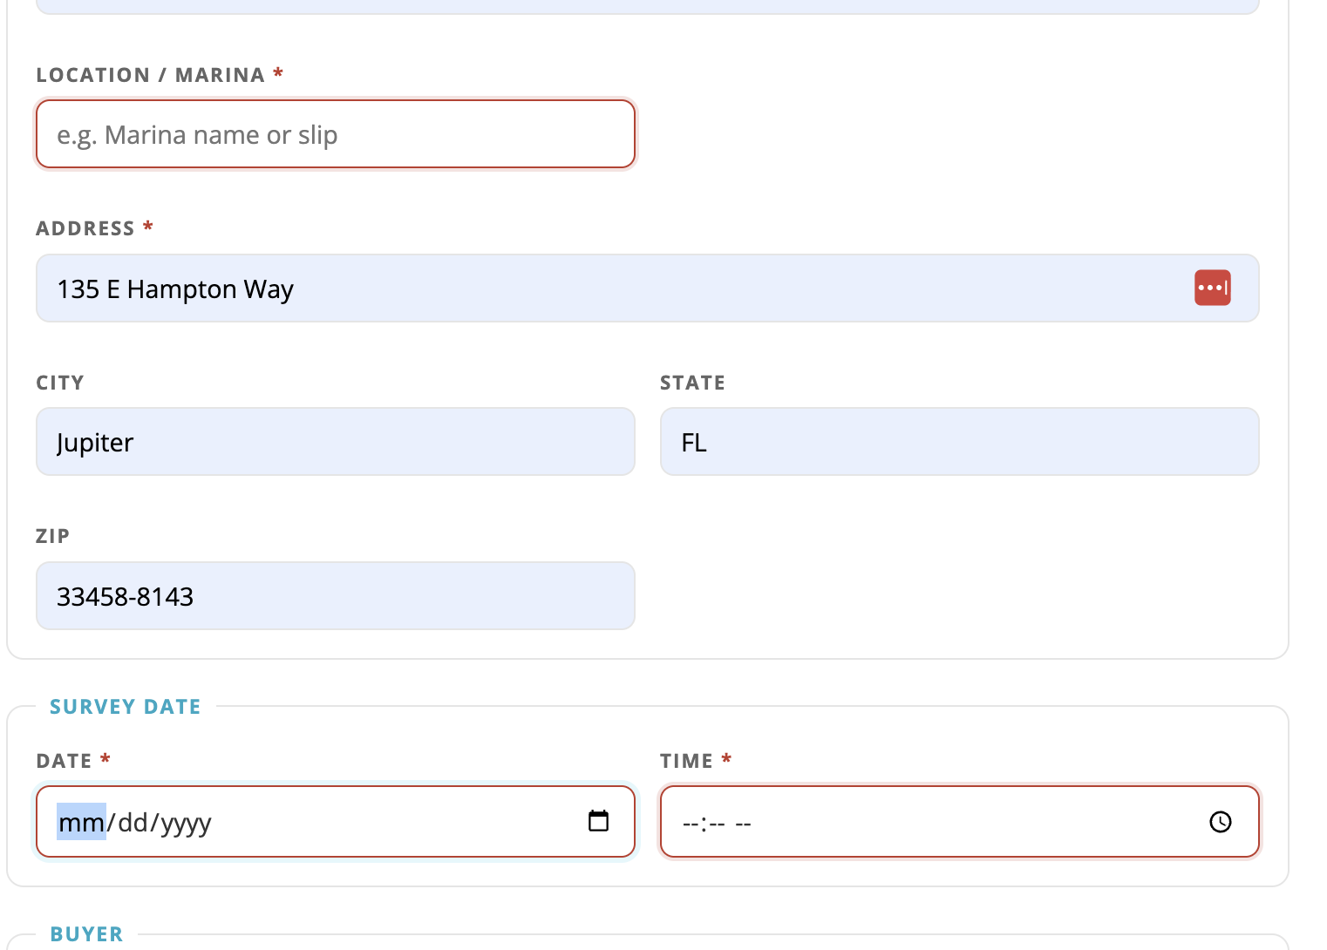Viewport: 1327px width, 950px height.
Task: Click the City field containing Jupiter
Action: (336, 442)
